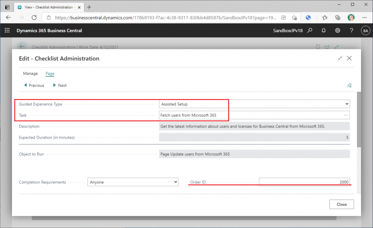Click the browser address bar URL
The image size is (373, 228).
click(166, 18)
